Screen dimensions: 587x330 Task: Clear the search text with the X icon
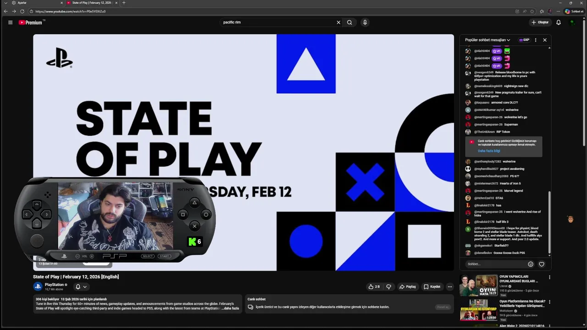coord(338,22)
